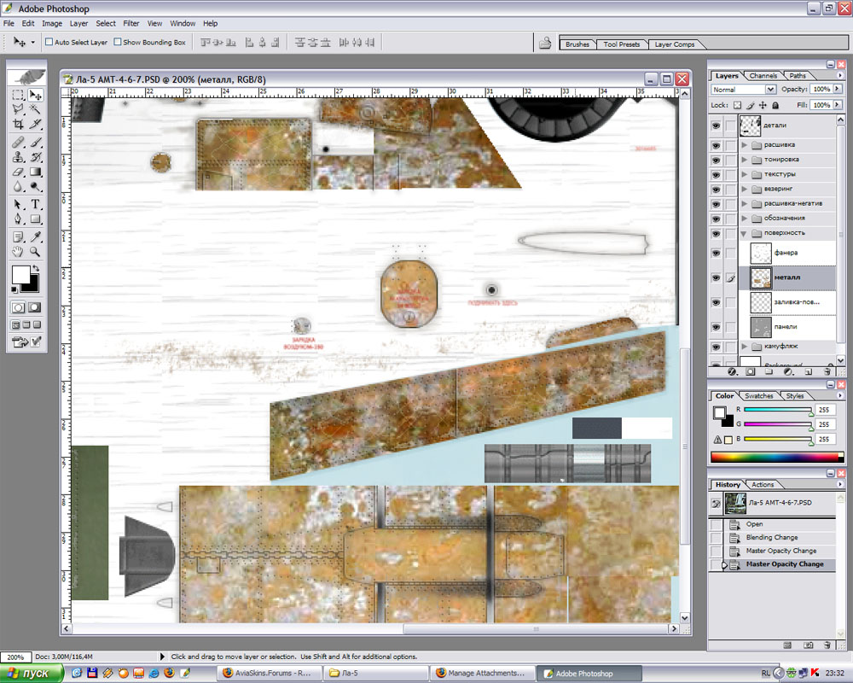Select the Crop tool

18,126
